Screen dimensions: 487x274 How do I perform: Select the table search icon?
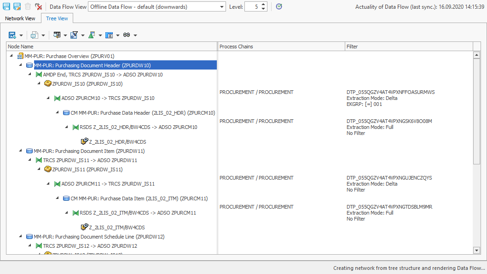point(56,35)
